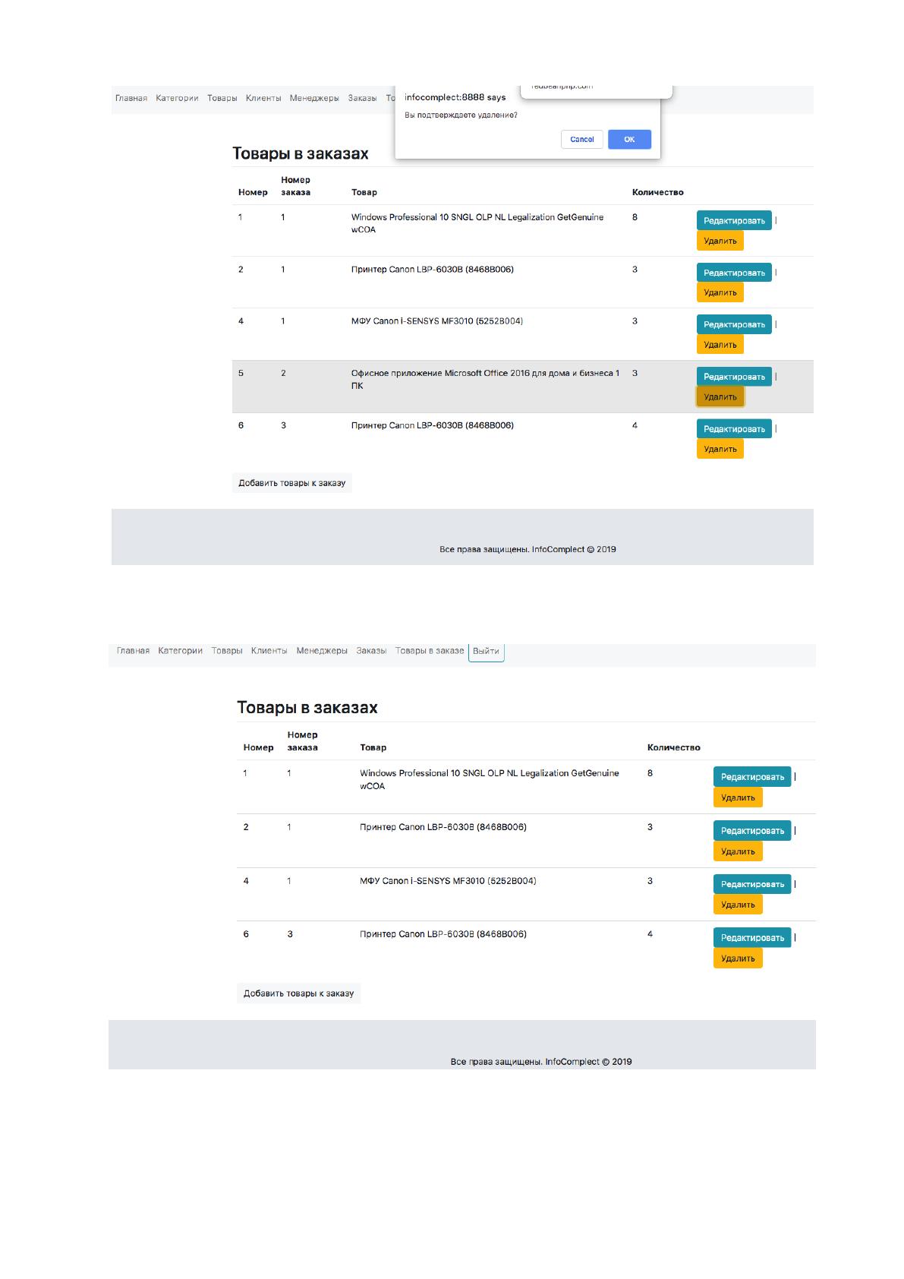Open Категории in the upper navigation bar

177,98
